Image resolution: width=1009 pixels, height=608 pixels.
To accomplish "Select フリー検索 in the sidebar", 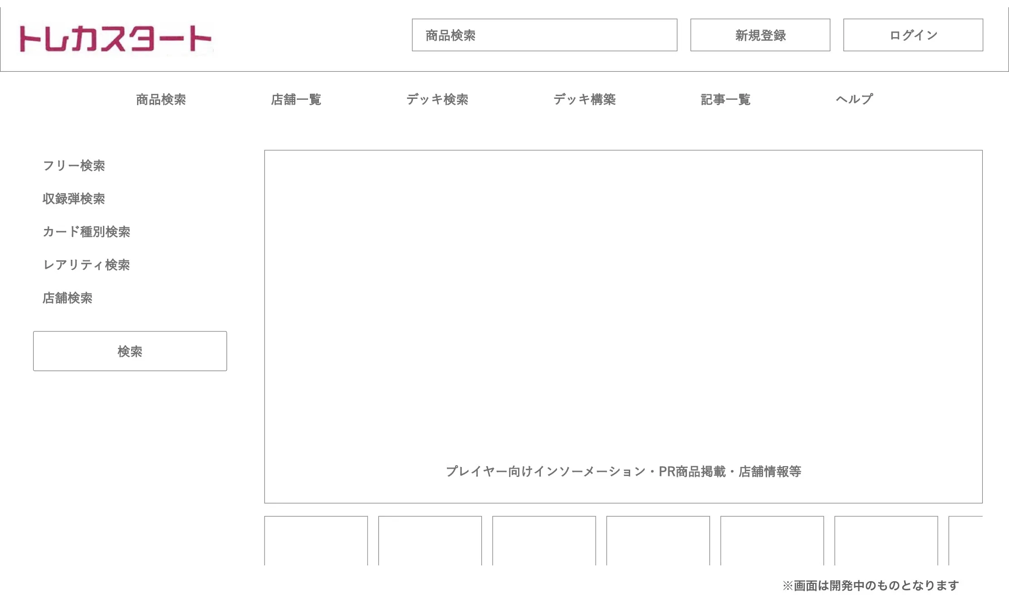I will point(73,165).
